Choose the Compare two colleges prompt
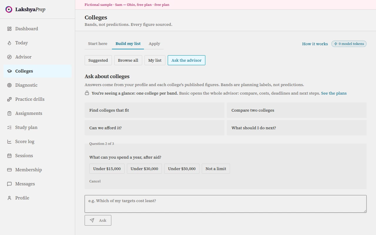 [x=297, y=110]
